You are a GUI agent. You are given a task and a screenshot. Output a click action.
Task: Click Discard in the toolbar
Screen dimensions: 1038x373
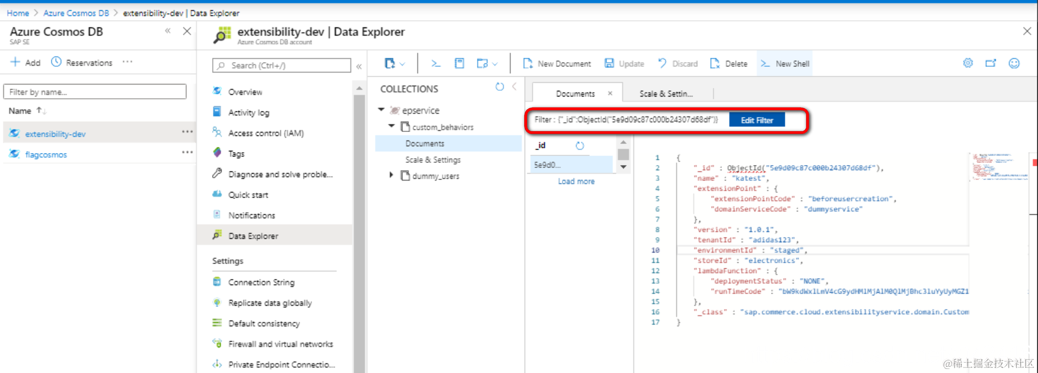tap(678, 63)
